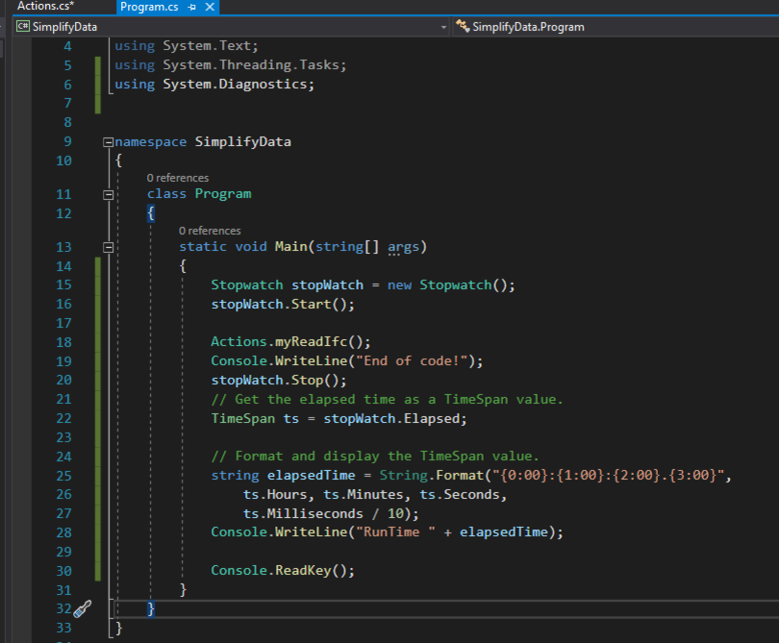Click "0 references" above Main method

coord(210,231)
